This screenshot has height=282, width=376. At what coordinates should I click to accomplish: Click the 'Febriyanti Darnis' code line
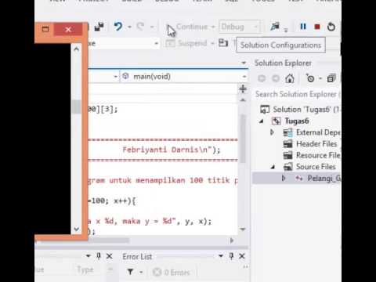point(172,150)
